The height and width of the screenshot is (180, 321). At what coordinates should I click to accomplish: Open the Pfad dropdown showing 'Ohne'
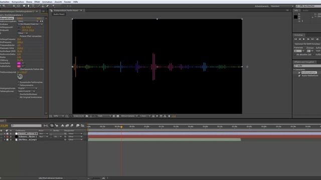(x=23, y=33)
